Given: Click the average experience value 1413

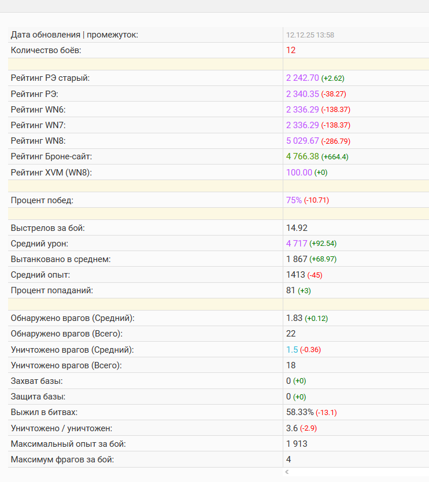Looking at the screenshot, I should click(295, 275).
